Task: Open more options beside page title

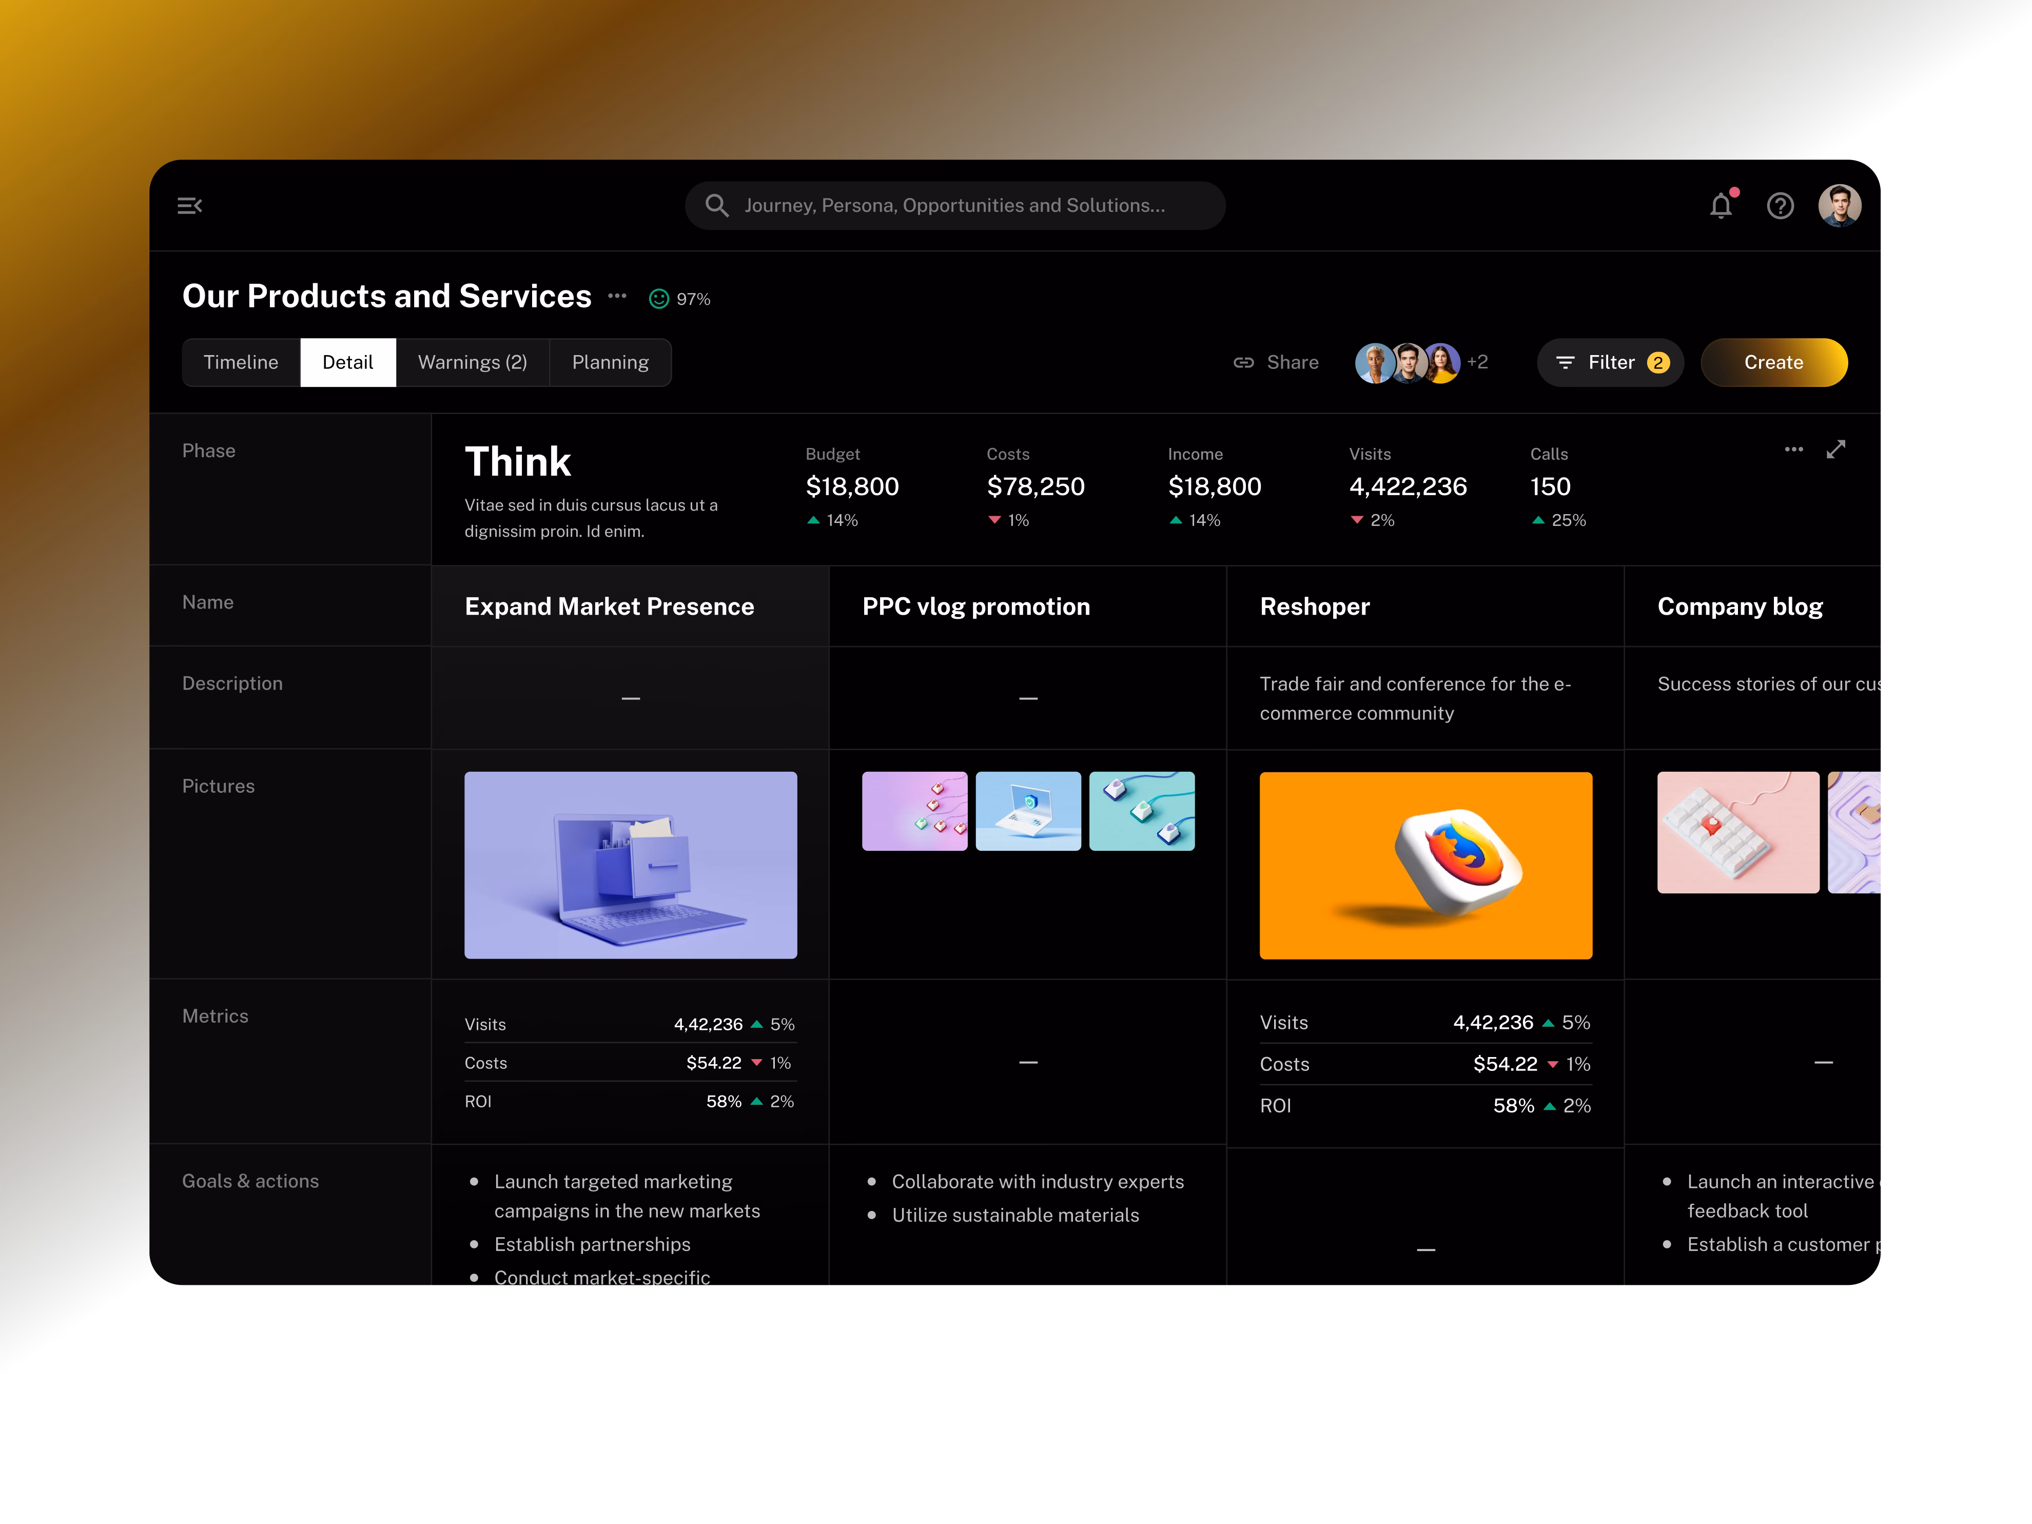Action: (x=617, y=296)
